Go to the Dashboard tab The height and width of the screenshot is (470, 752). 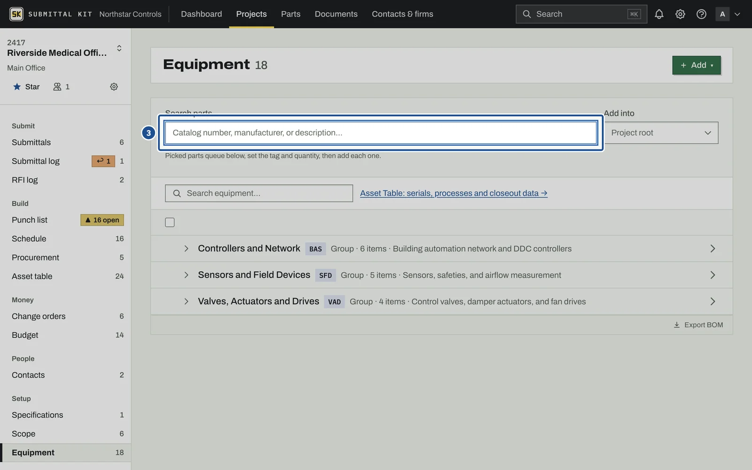[x=201, y=14]
